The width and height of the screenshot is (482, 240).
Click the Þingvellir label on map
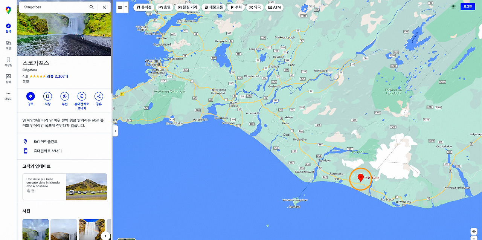pos(221,41)
